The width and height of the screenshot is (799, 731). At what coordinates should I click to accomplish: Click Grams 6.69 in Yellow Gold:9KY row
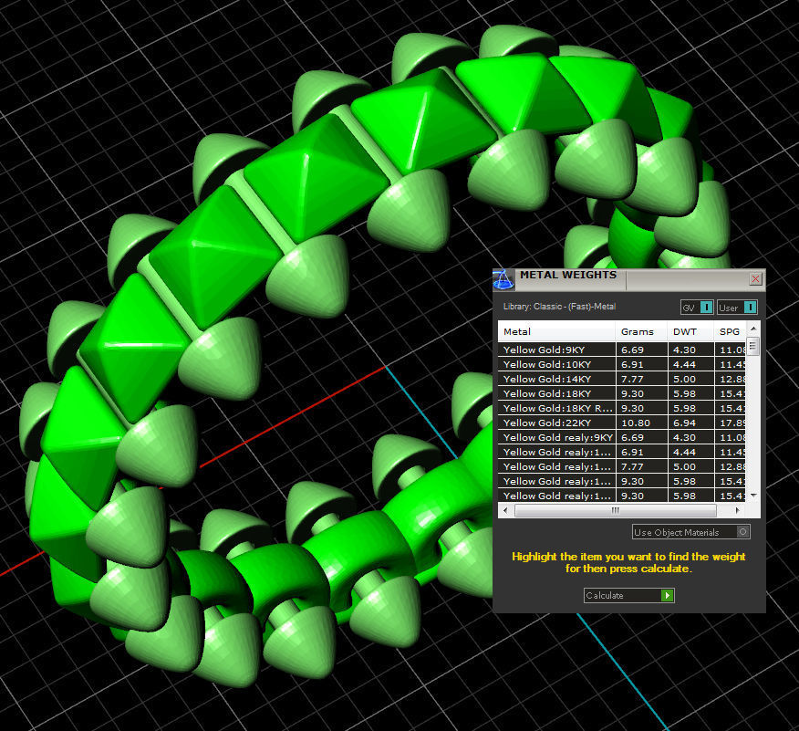641,350
